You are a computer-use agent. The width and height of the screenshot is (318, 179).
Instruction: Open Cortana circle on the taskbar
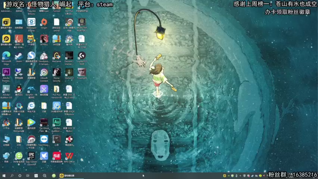point(20,175)
